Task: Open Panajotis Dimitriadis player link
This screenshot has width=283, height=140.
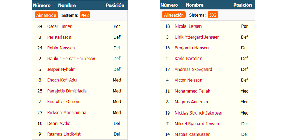Action: point(67,91)
